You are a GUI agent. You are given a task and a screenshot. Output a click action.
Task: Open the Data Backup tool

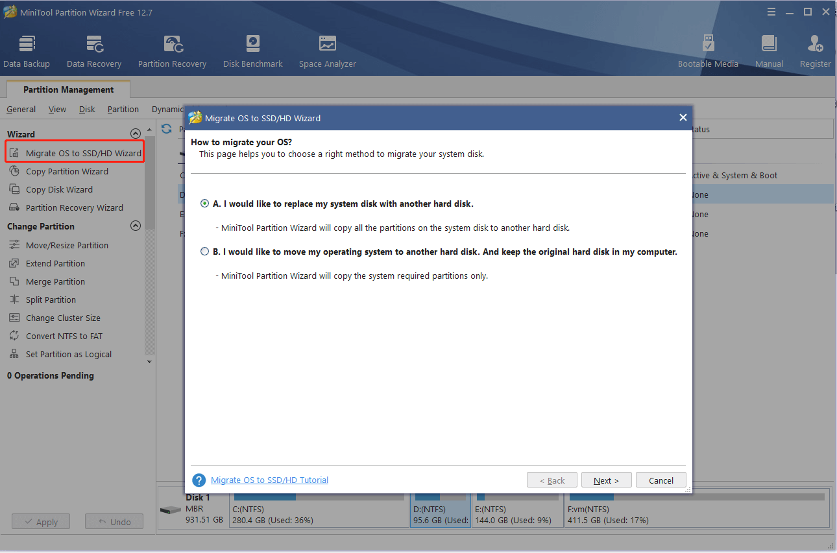click(x=27, y=51)
